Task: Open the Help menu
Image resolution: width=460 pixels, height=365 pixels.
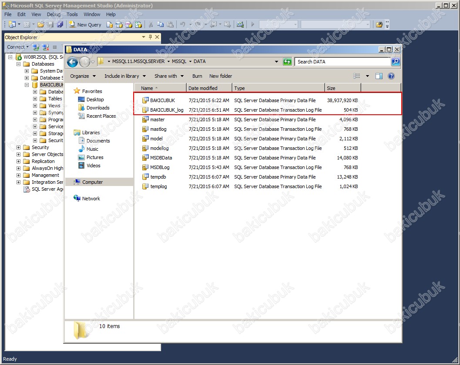Action: (x=111, y=14)
